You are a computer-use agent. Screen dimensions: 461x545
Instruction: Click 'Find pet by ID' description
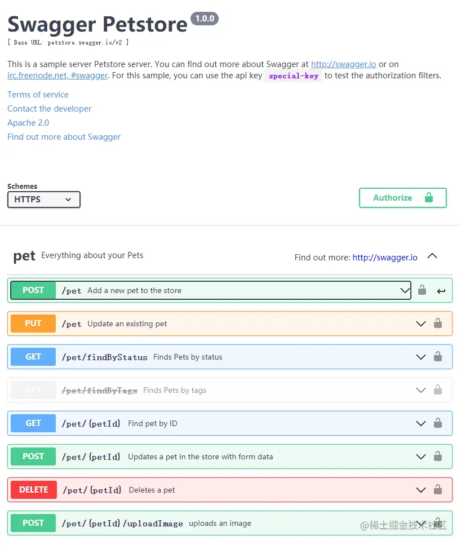[153, 423]
